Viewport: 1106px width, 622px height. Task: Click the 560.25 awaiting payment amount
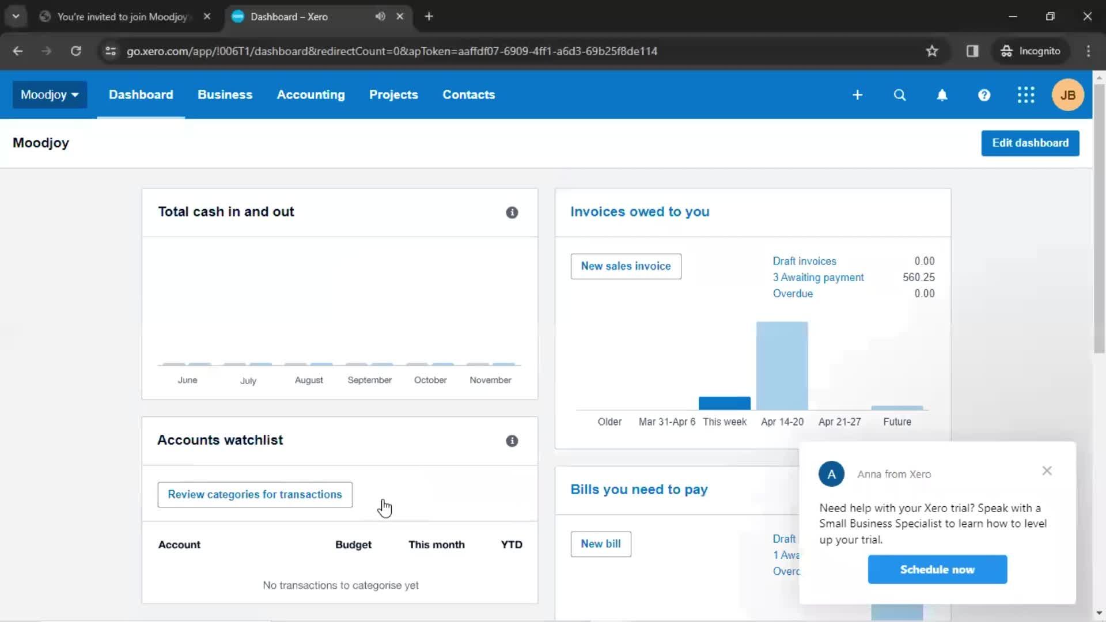(x=918, y=277)
